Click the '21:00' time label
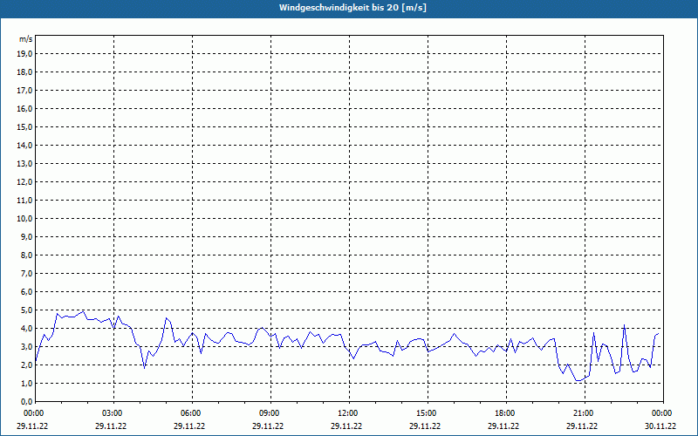 click(585, 413)
